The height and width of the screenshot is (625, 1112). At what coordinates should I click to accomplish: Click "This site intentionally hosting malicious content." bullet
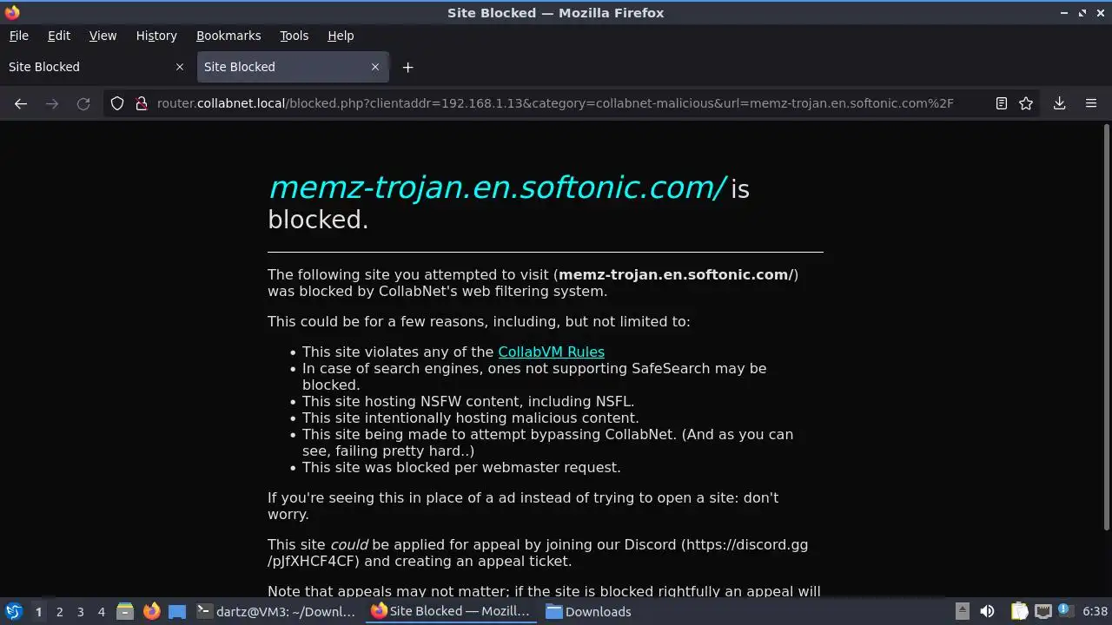pos(470,418)
